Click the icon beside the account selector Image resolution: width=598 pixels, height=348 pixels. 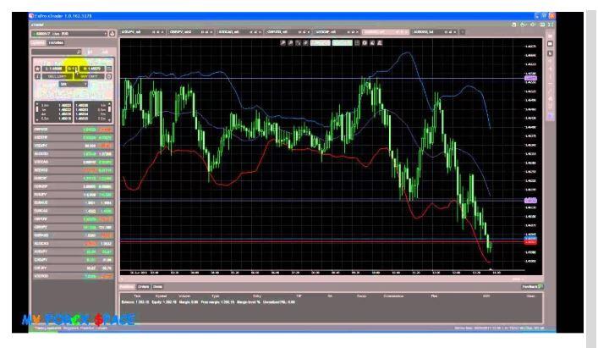coord(112,34)
